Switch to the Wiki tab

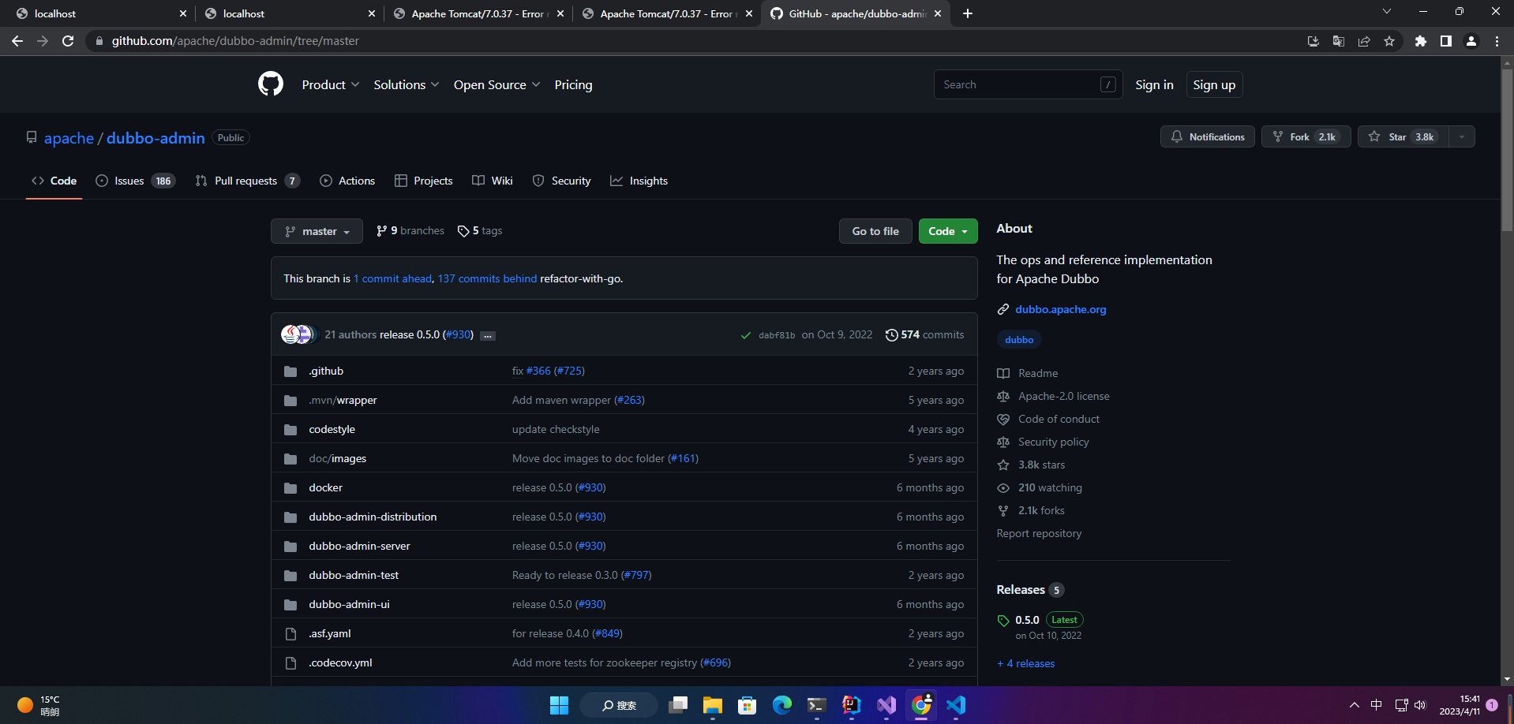493,181
